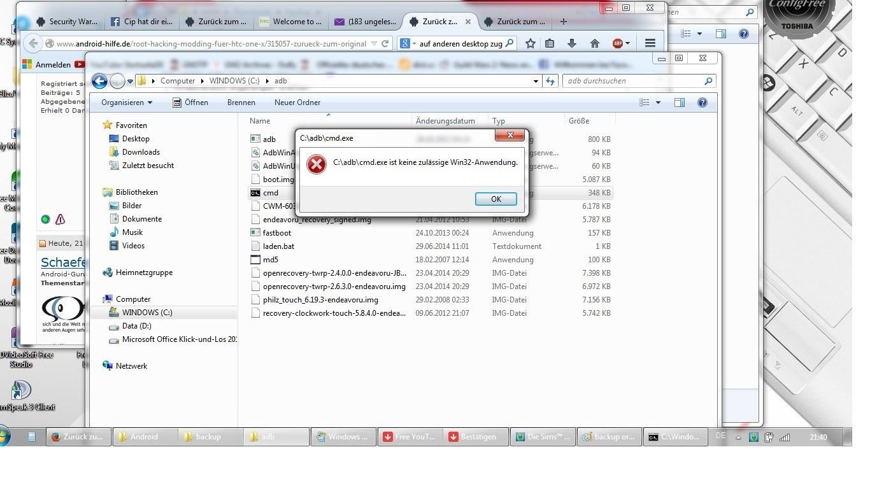Open Explorer recent locations dropdown arrow
The width and height of the screenshot is (870, 489).
[130, 81]
